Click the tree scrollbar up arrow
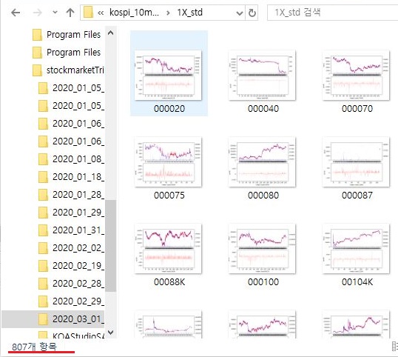398x357 pixels. 111,33
